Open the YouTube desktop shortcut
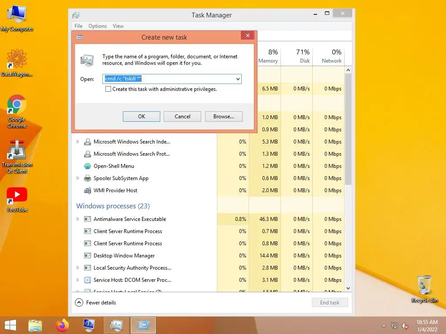Viewport: 446px width, 334px height. click(17, 200)
